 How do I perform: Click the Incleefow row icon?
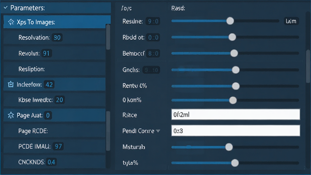click(x=11, y=84)
